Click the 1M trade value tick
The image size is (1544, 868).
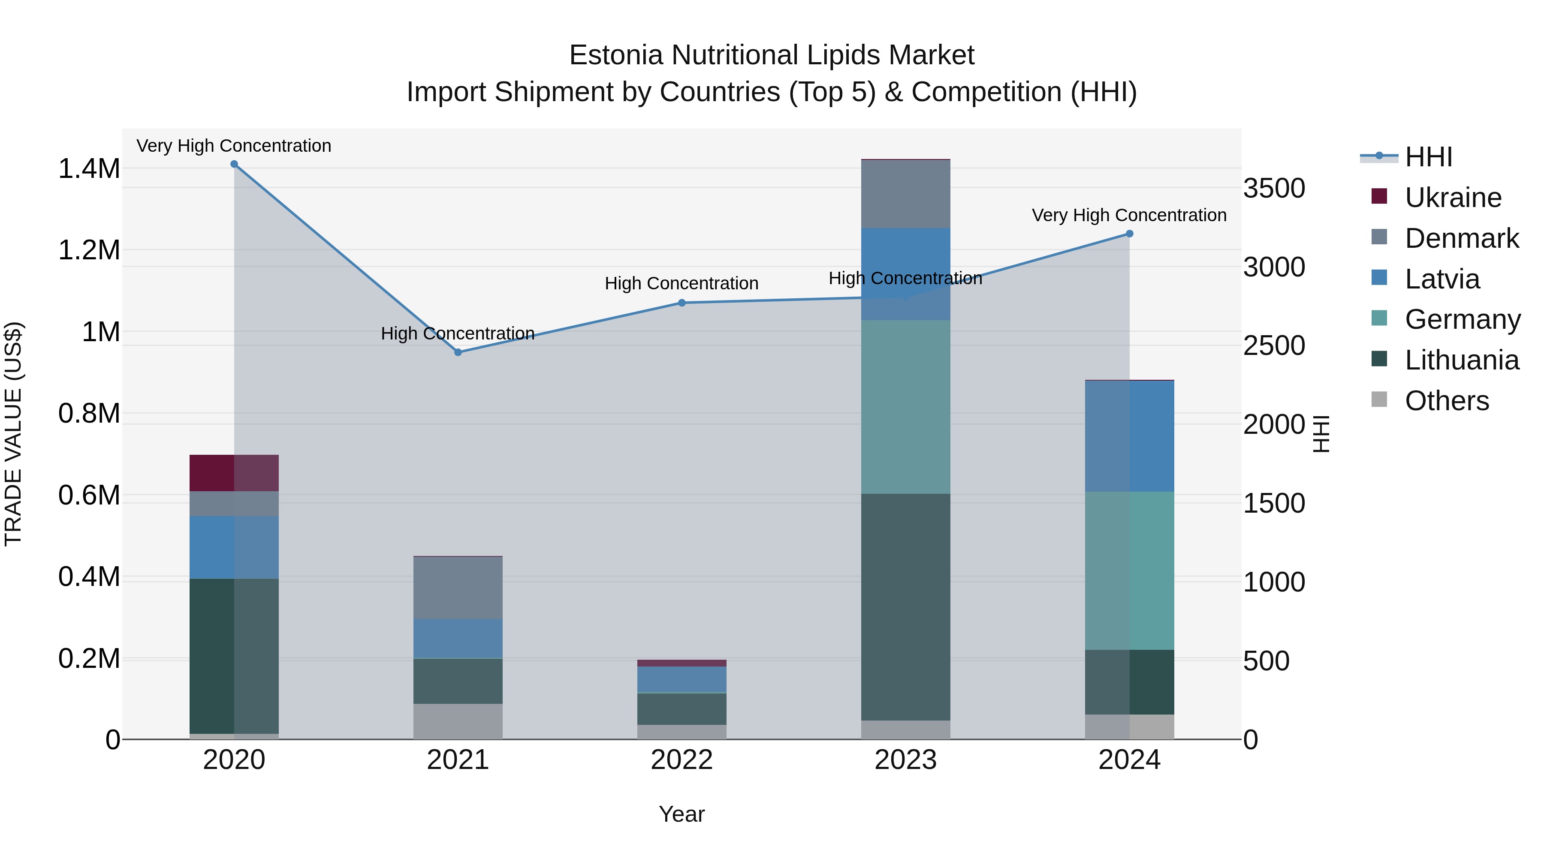point(101,332)
